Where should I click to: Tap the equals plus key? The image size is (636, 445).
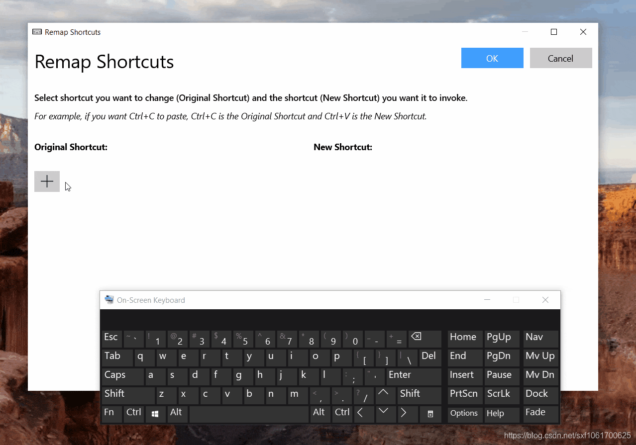pos(397,339)
